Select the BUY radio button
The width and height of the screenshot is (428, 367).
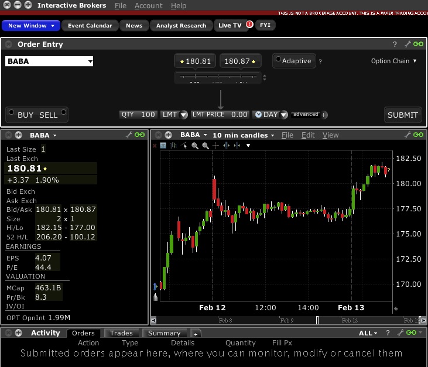click(x=11, y=112)
